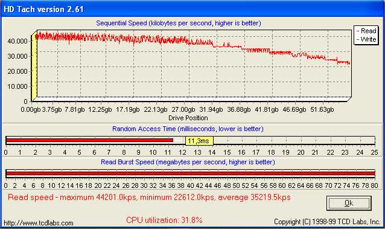Click the 27.00gb drive position label
This screenshot has width=385, height=229.
(x=183, y=109)
